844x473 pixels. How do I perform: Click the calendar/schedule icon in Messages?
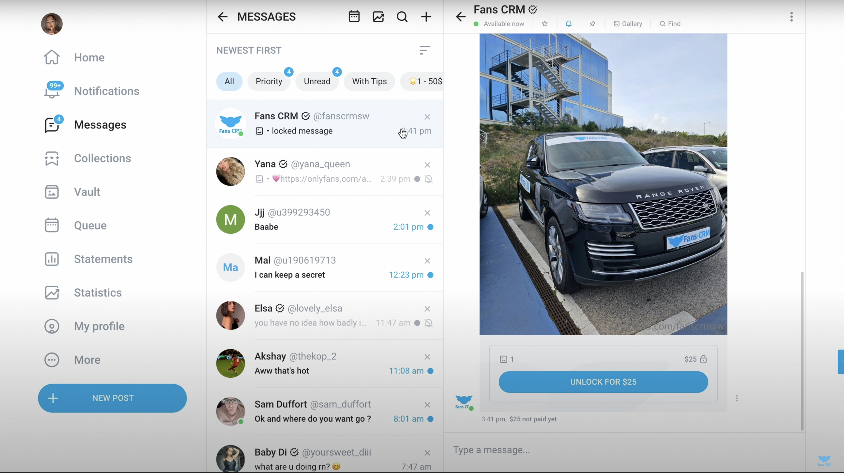tap(354, 17)
